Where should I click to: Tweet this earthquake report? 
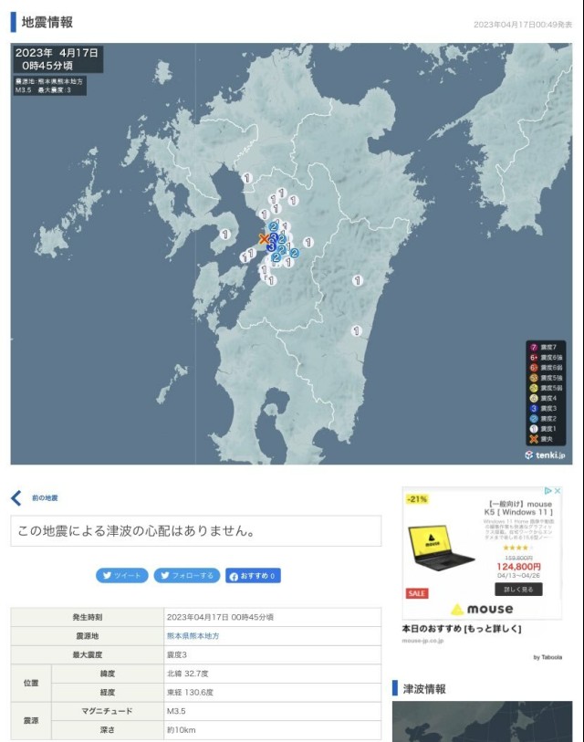tap(122, 576)
